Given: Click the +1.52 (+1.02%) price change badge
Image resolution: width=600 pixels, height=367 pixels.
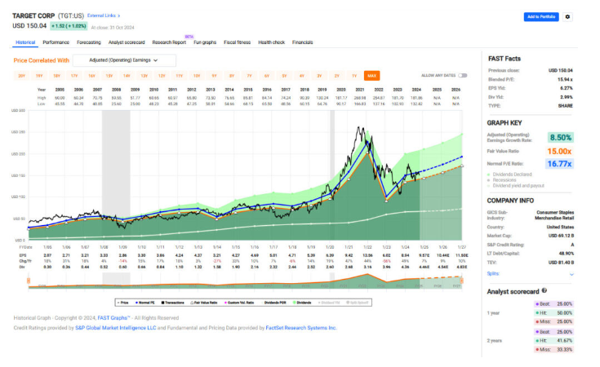Looking at the screenshot, I should click(x=69, y=26).
